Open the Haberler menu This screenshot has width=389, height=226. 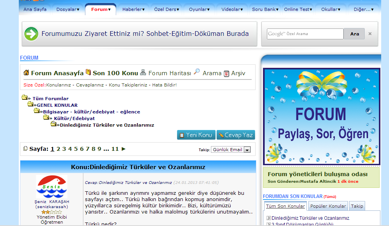133,9
